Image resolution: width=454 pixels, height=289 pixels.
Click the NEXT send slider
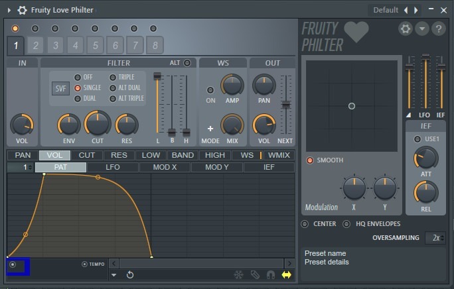[x=286, y=105]
